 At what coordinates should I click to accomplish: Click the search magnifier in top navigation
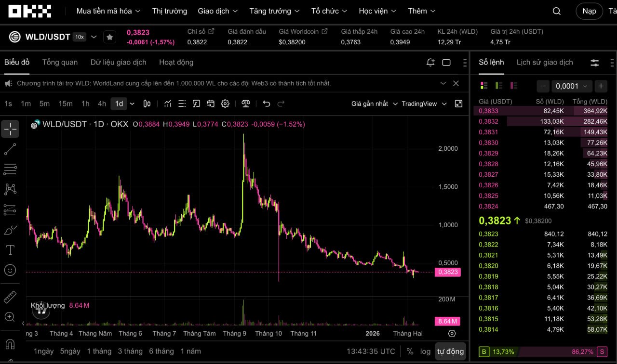click(556, 11)
